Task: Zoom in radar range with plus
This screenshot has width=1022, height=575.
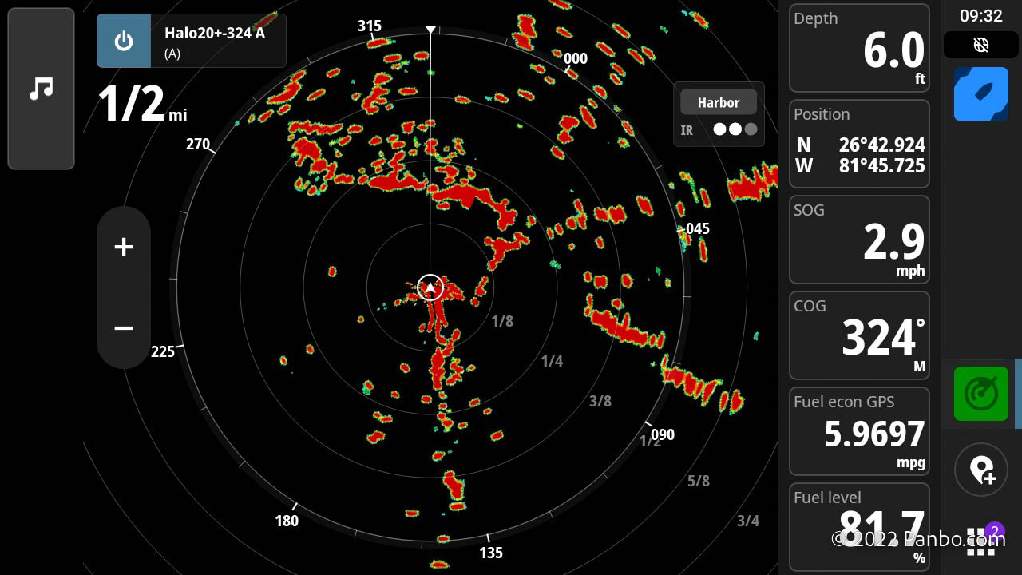Action: tap(124, 247)
